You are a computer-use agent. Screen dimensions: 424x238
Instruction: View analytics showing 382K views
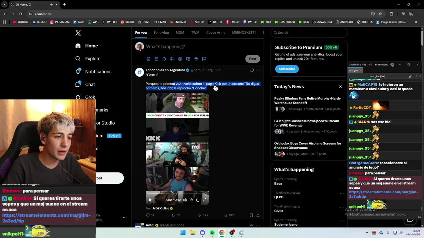coord(230,215)
